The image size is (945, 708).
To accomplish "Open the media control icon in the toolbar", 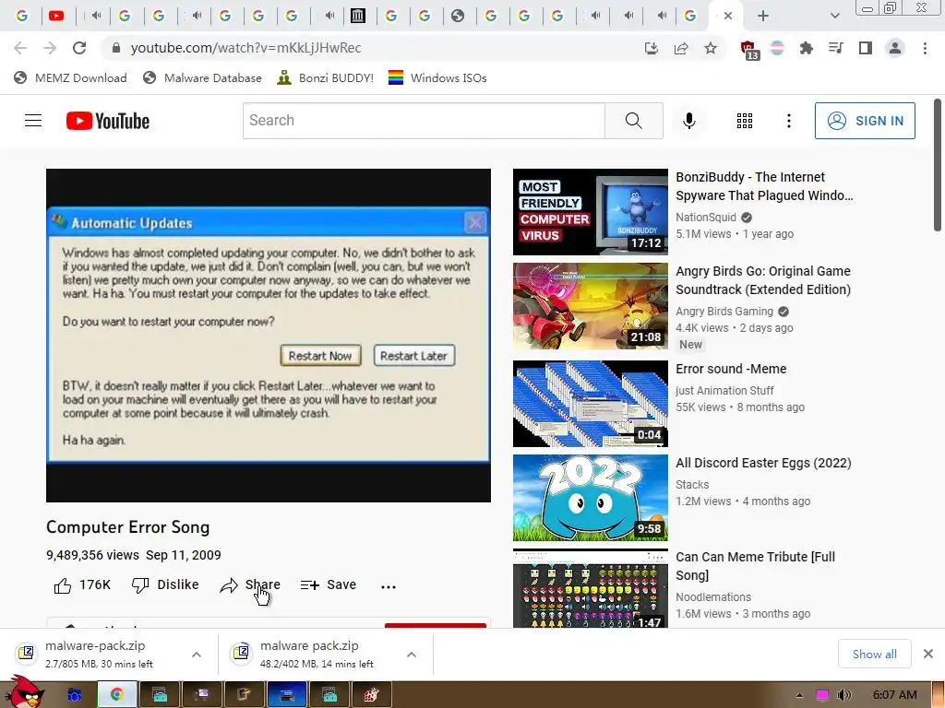I will (836, 48).
